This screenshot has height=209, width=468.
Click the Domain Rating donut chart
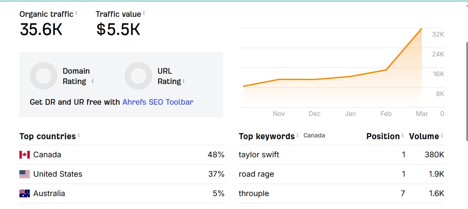point(44,76)
